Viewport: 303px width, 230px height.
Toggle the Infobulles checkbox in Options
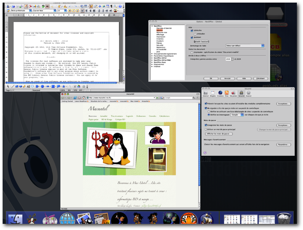click(x=192, y=31)
